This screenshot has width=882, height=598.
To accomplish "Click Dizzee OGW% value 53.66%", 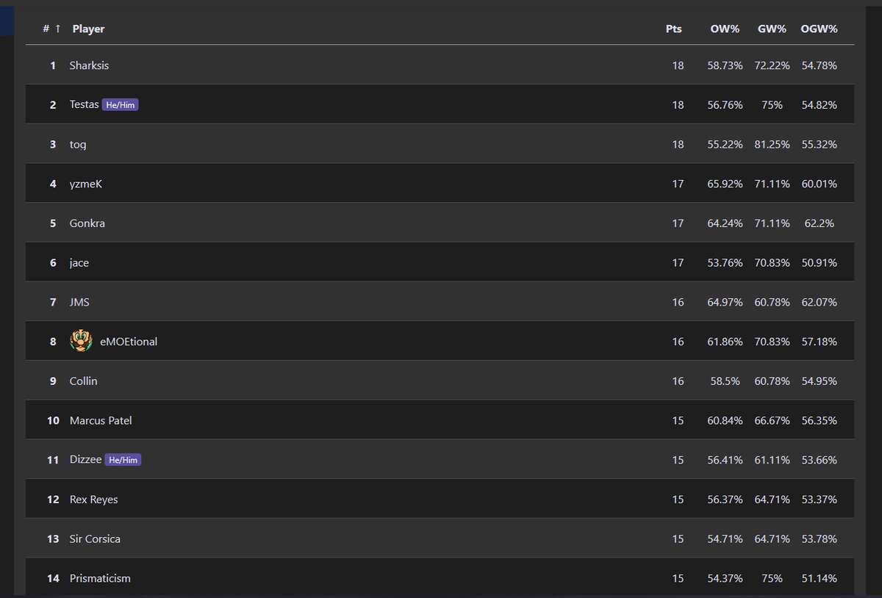I will point(819,460).
